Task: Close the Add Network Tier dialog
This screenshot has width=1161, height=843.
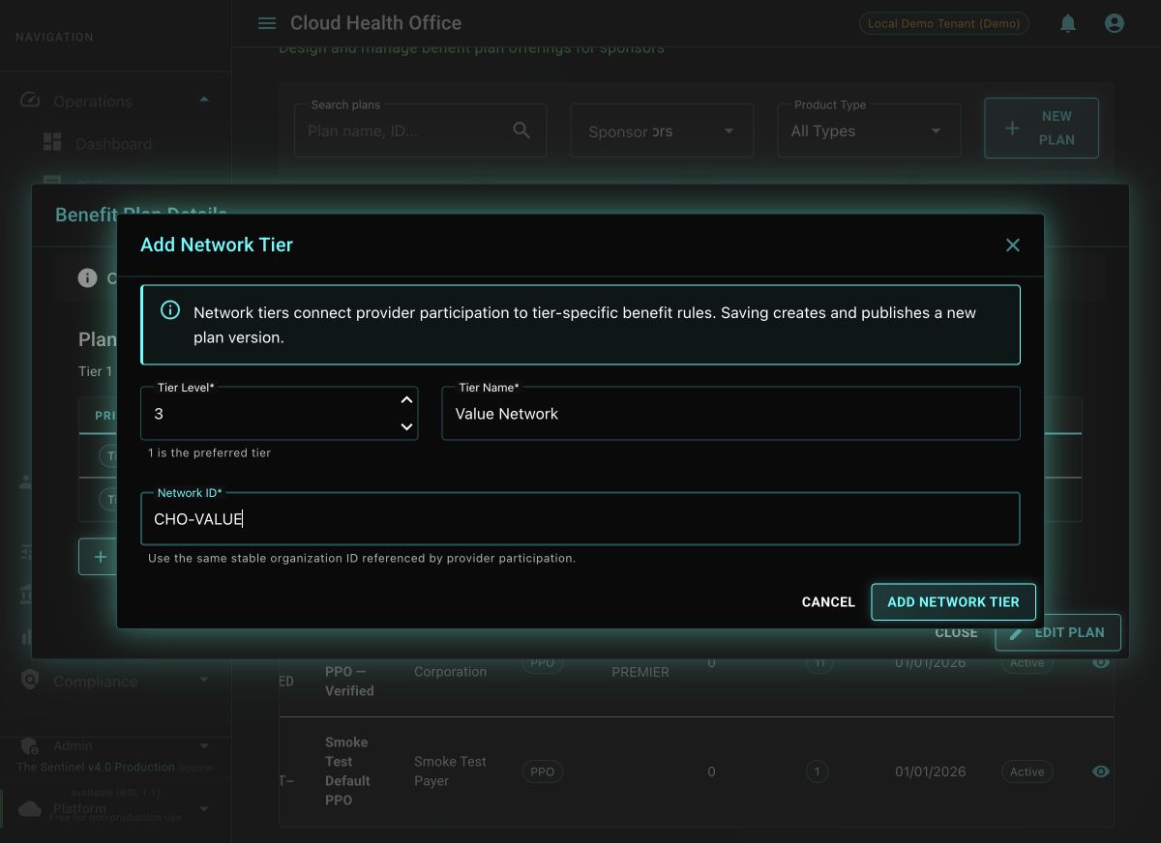Action: 1013,246
